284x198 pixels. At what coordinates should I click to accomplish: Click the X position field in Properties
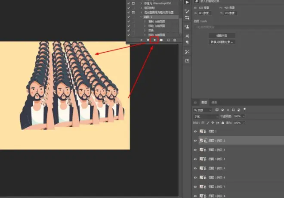[x=204, y=13]
